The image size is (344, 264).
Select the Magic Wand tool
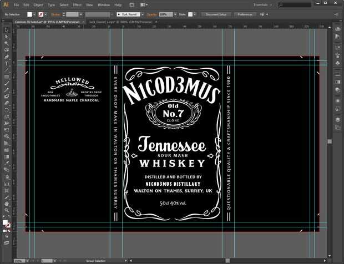click(x=7, y=43)
